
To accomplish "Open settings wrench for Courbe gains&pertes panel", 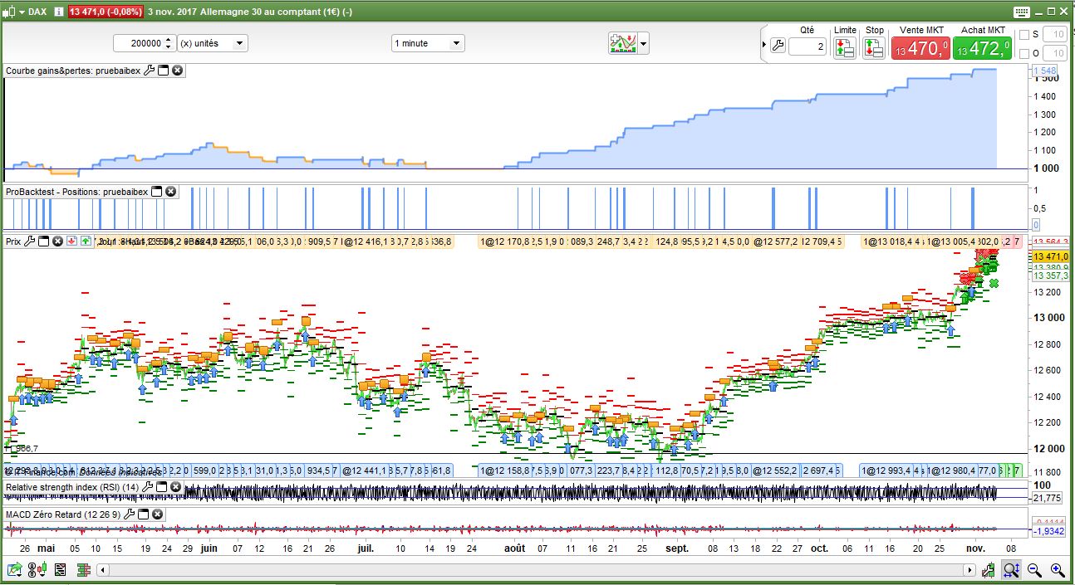I will click(x=150, y=71).
